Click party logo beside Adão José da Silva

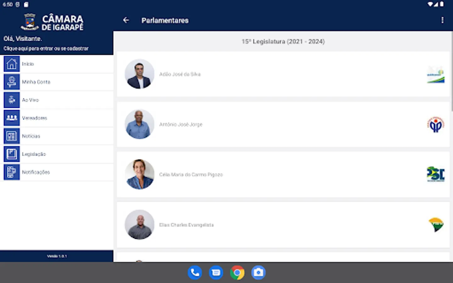click(x=436, y=75)
